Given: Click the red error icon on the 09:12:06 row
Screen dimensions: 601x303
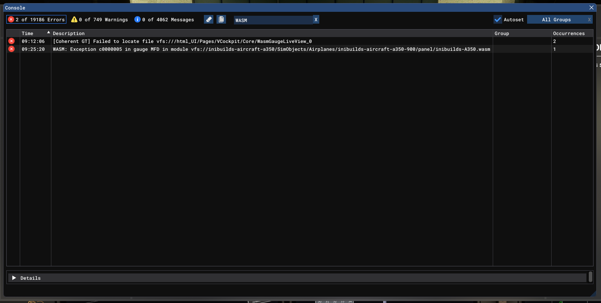Looking at the screenshot, I should 11,41.
